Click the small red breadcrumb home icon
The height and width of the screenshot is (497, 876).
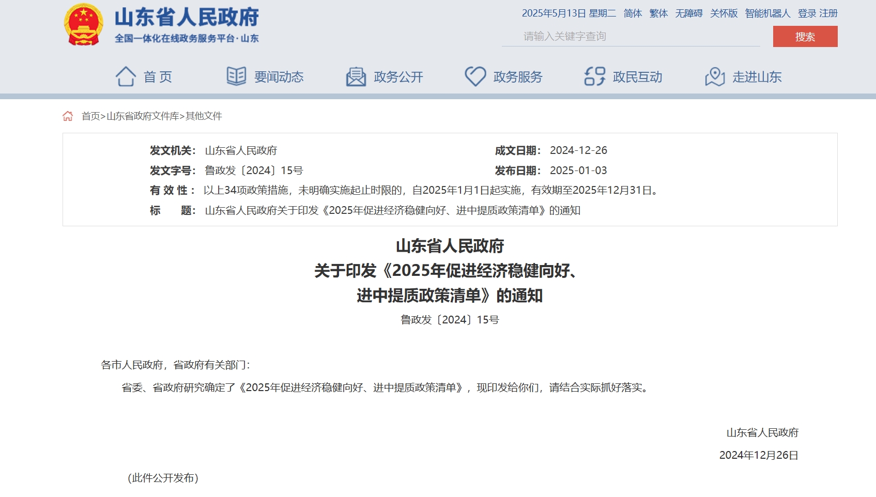68,116
